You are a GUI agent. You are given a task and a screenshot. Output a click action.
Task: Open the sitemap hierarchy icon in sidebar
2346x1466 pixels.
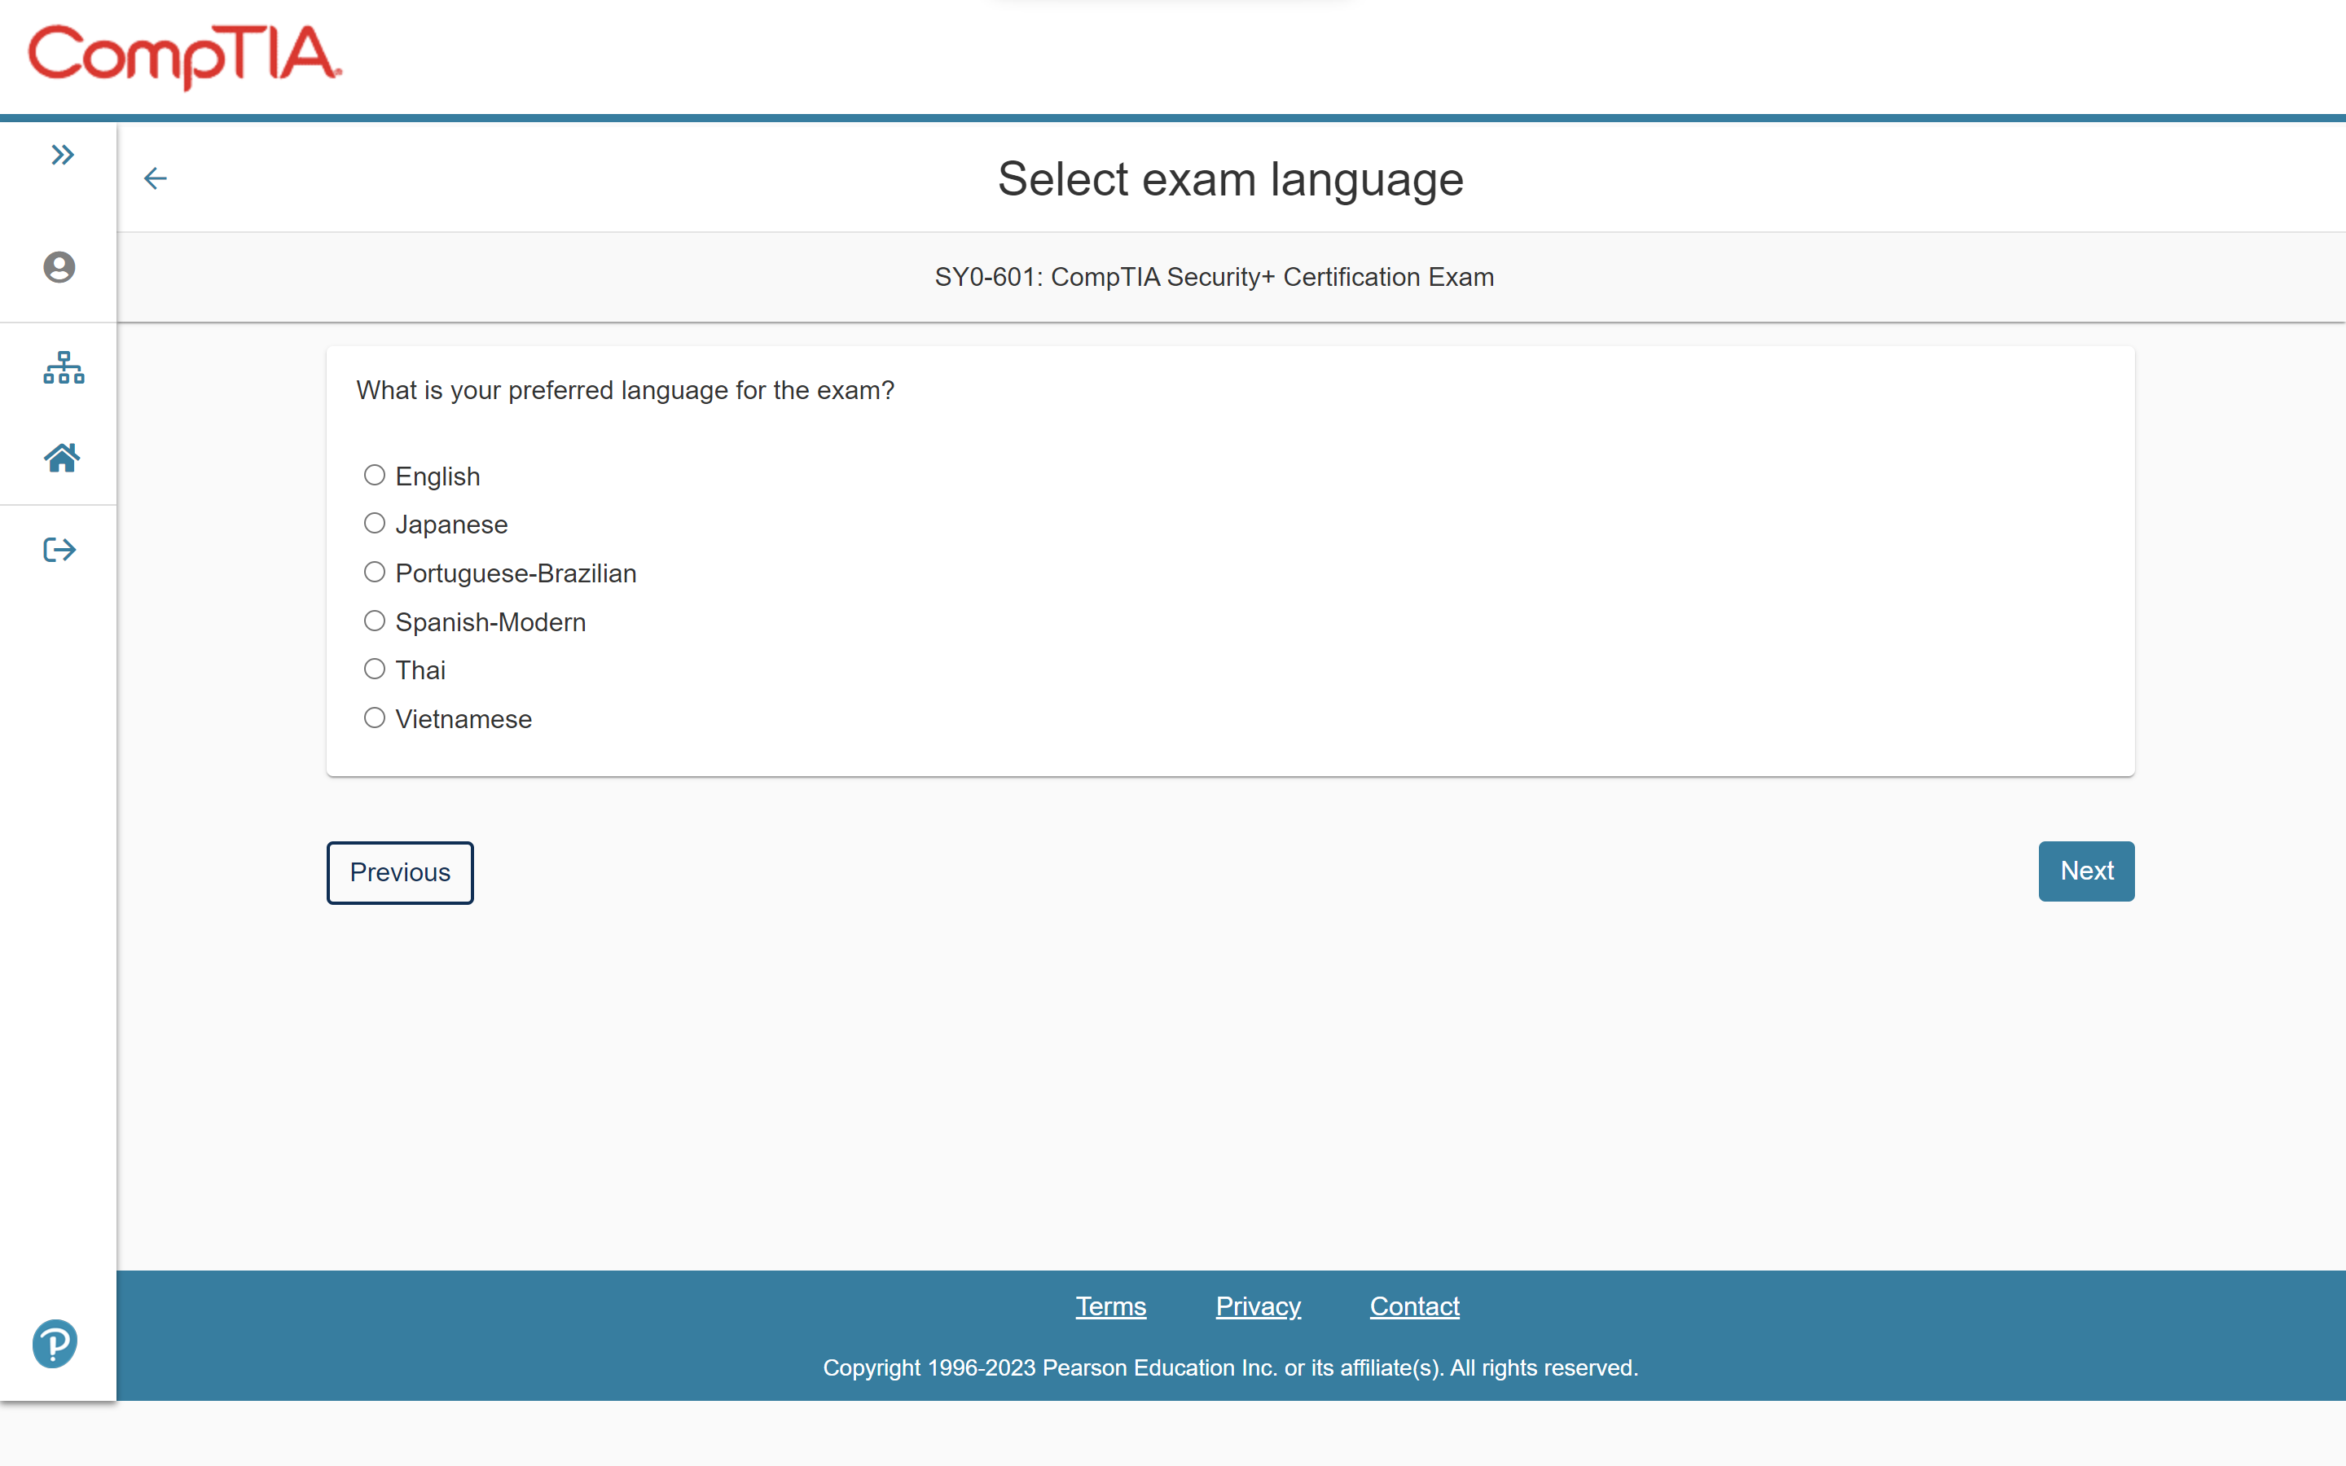pyautogui.click(x=64, y=368)
